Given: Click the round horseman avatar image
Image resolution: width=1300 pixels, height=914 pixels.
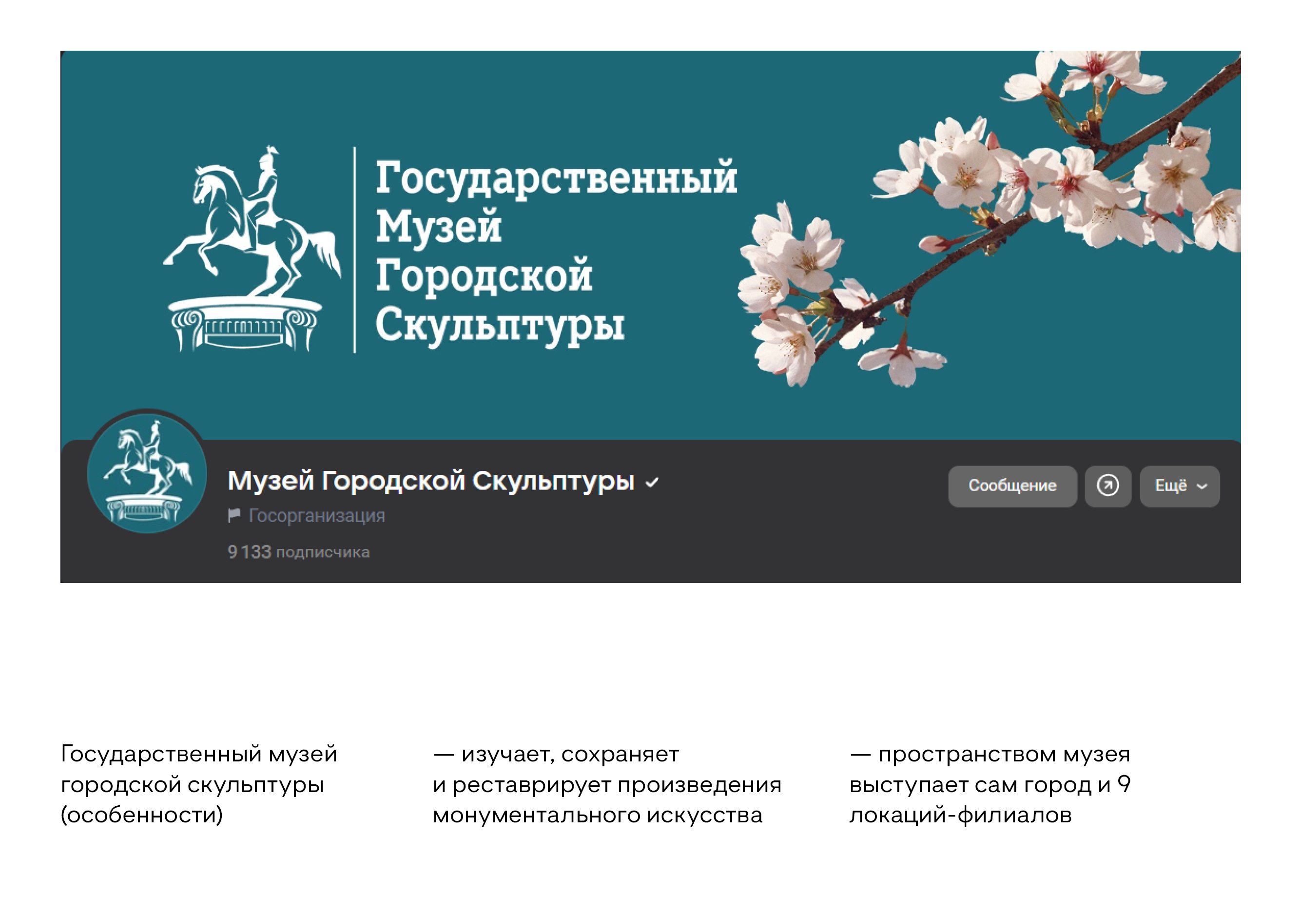Looking at the screenshot, I should [147, 473].
